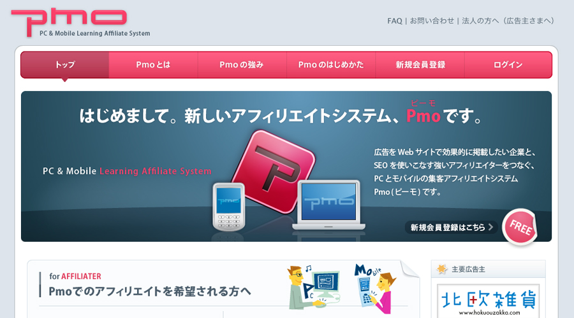Screen dimensions: 574x318
Task: Open the Pmoとは navigation tab
Action: (153, 65)
